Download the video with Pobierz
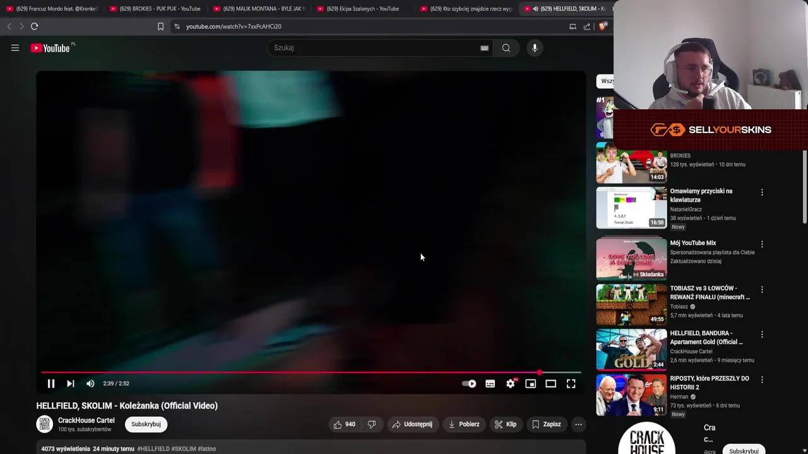This screenshot has width=808, height=454. click(464, 424)
